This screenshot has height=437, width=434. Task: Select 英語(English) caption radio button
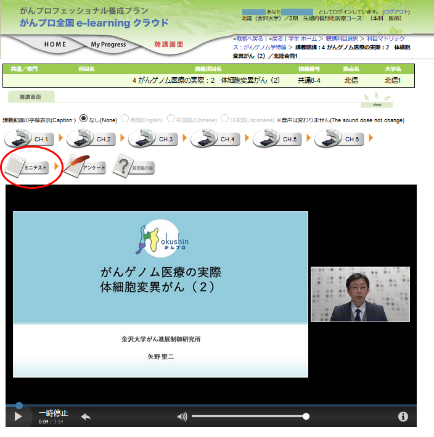[125, 119]
